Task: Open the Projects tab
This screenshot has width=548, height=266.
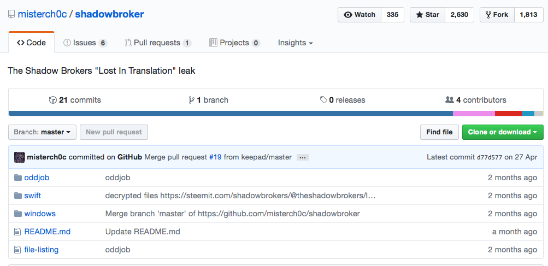Action: pyautogui.click(x=235, y=43)
